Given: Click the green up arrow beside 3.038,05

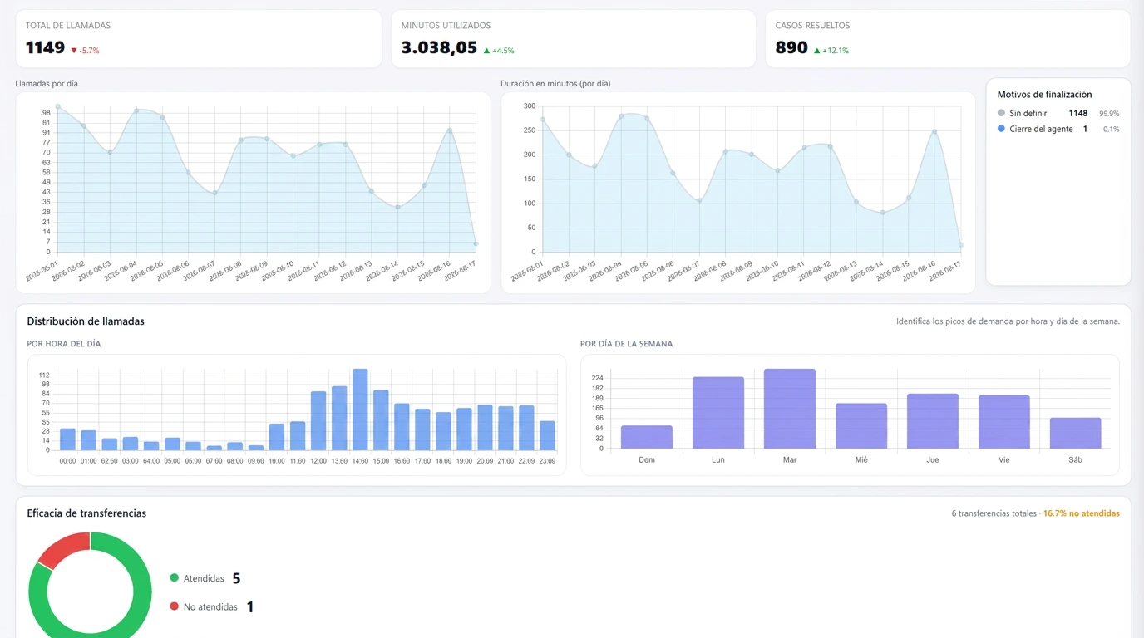Looking at the screenshot, I should point(486,51).
